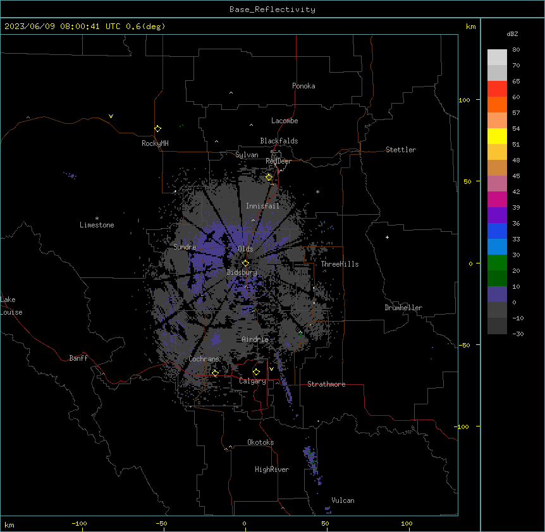Screen dimensions: 545x532
Task: Click the 2023/06/09 08:00:41 UTC timestamp
Action: 62,27
